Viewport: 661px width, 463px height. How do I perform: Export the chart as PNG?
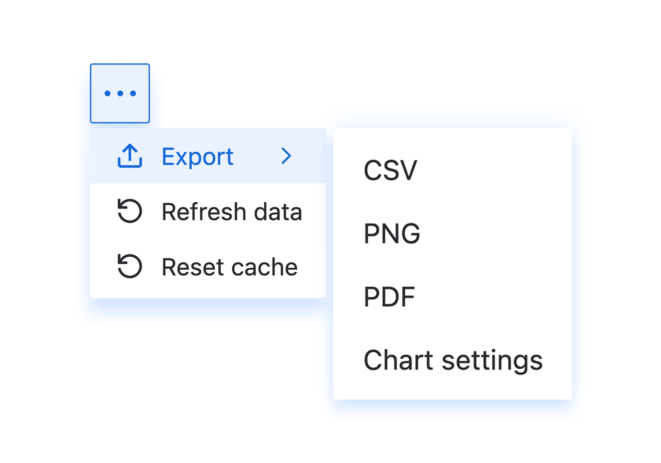pyautogui.click(x=392, y=234)
